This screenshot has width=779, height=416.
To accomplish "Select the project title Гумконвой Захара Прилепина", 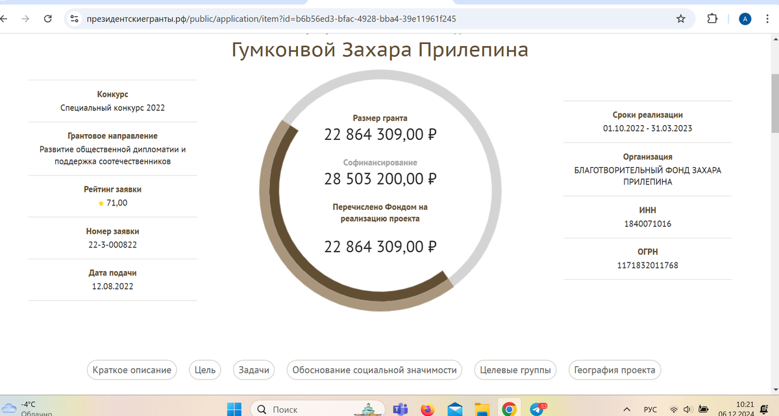I will pyautogui.click(x=380, y=50).
